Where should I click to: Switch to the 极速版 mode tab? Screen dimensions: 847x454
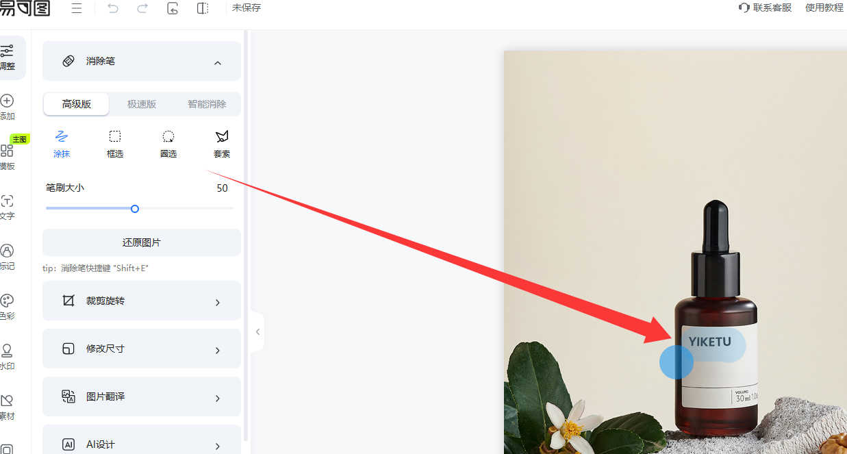[142, 104]
